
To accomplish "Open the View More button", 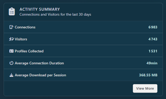I will point(145,88).
